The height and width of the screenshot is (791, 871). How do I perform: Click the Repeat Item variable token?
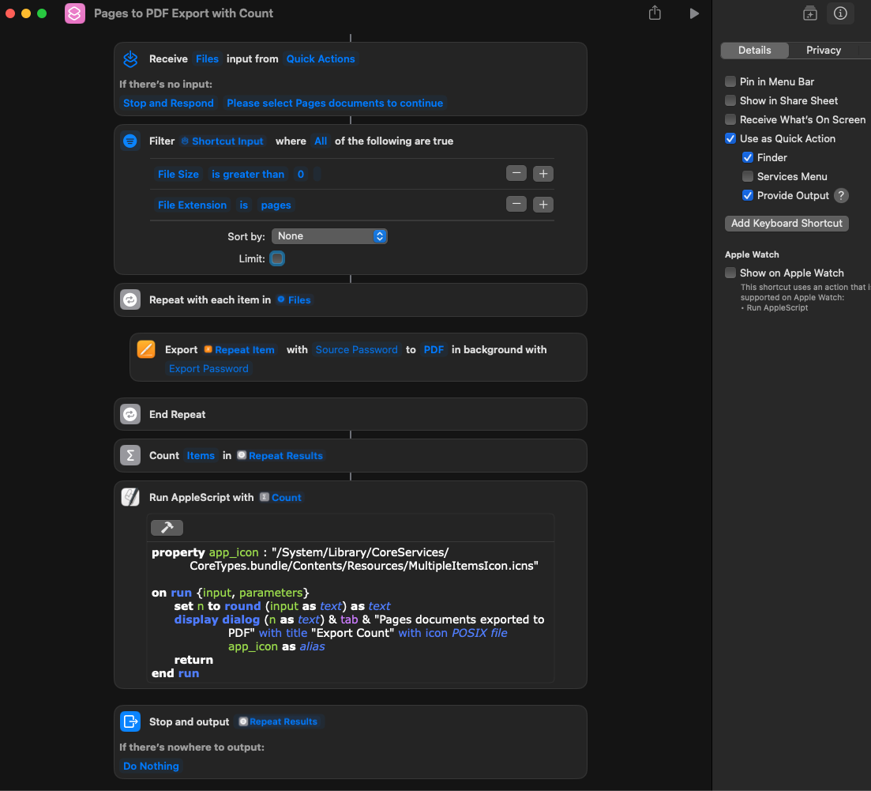[x=239, y=349]
